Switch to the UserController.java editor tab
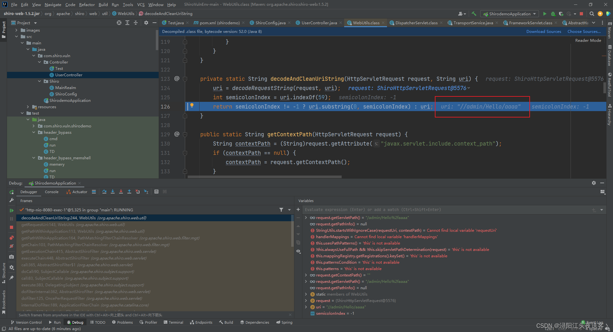This screenshot has height=332, width=613. (319, 23)
